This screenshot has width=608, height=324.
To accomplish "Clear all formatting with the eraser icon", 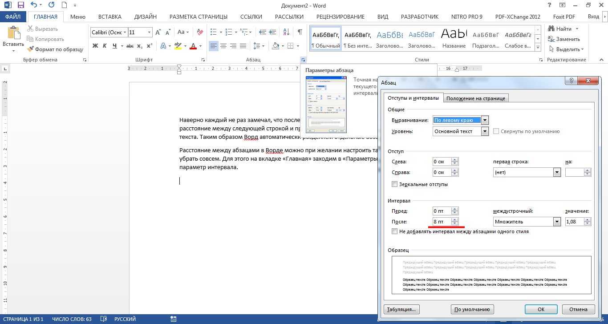I will pyautogui.click(x=200, y=32).
